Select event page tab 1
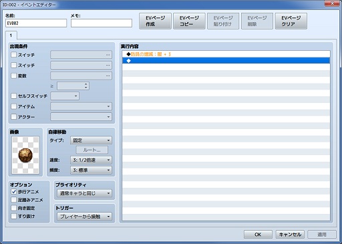 pyautogui.click(x=11, y=35)
